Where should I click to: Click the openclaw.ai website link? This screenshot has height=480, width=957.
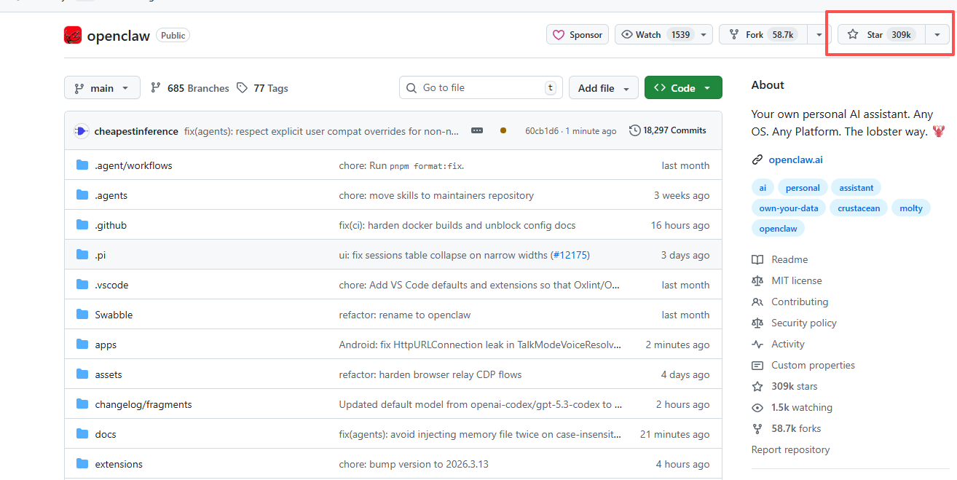pyautogui.click(x=795, y=160)
